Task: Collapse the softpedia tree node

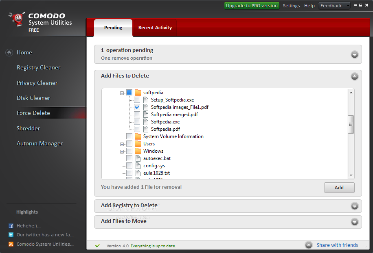Action: click(122, 93)
